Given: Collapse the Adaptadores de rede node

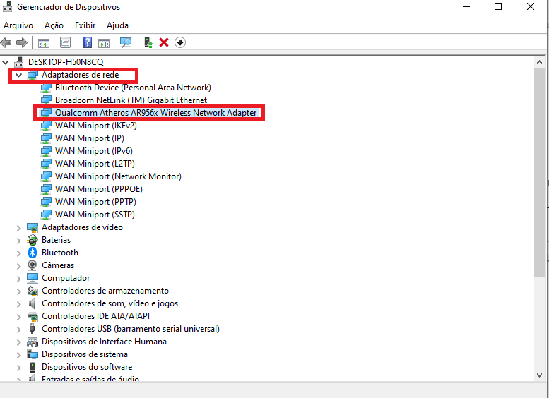Looking at the screenshot, I should pyautogui.click(x=19, y=75).
